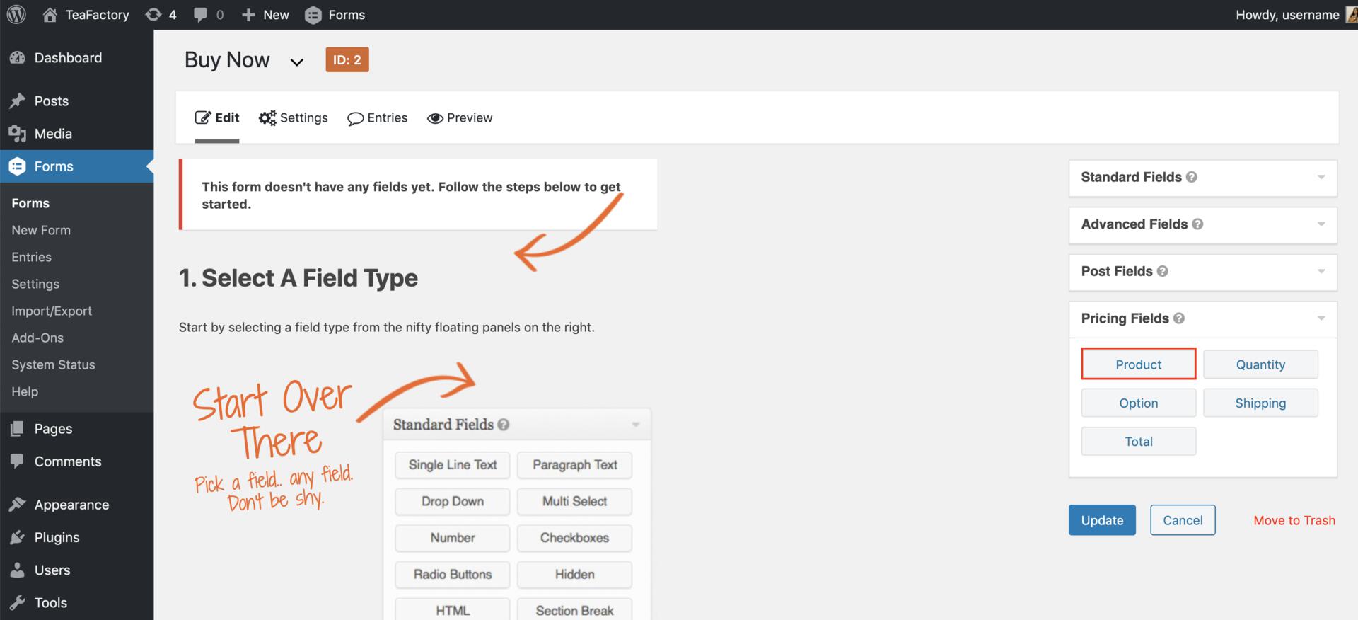The image size is (1358, 620).
Task: Add a Product pricing field
Action: point(1138,364)
